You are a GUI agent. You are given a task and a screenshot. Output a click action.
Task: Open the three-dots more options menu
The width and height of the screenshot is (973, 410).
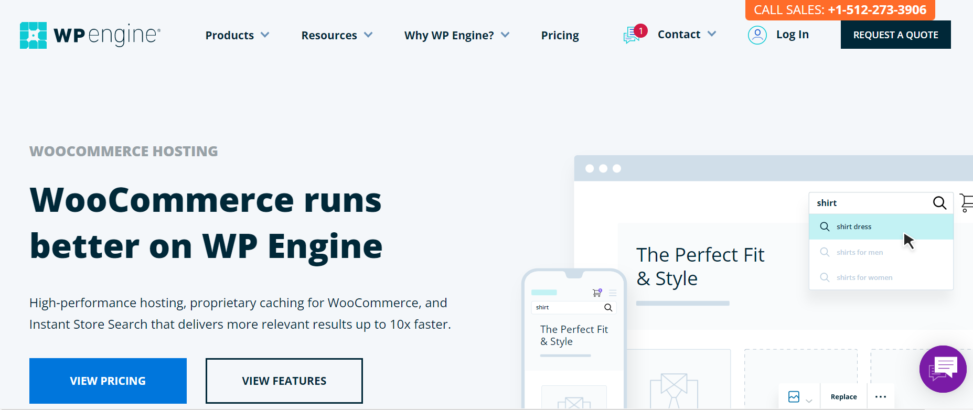(881, 397)
